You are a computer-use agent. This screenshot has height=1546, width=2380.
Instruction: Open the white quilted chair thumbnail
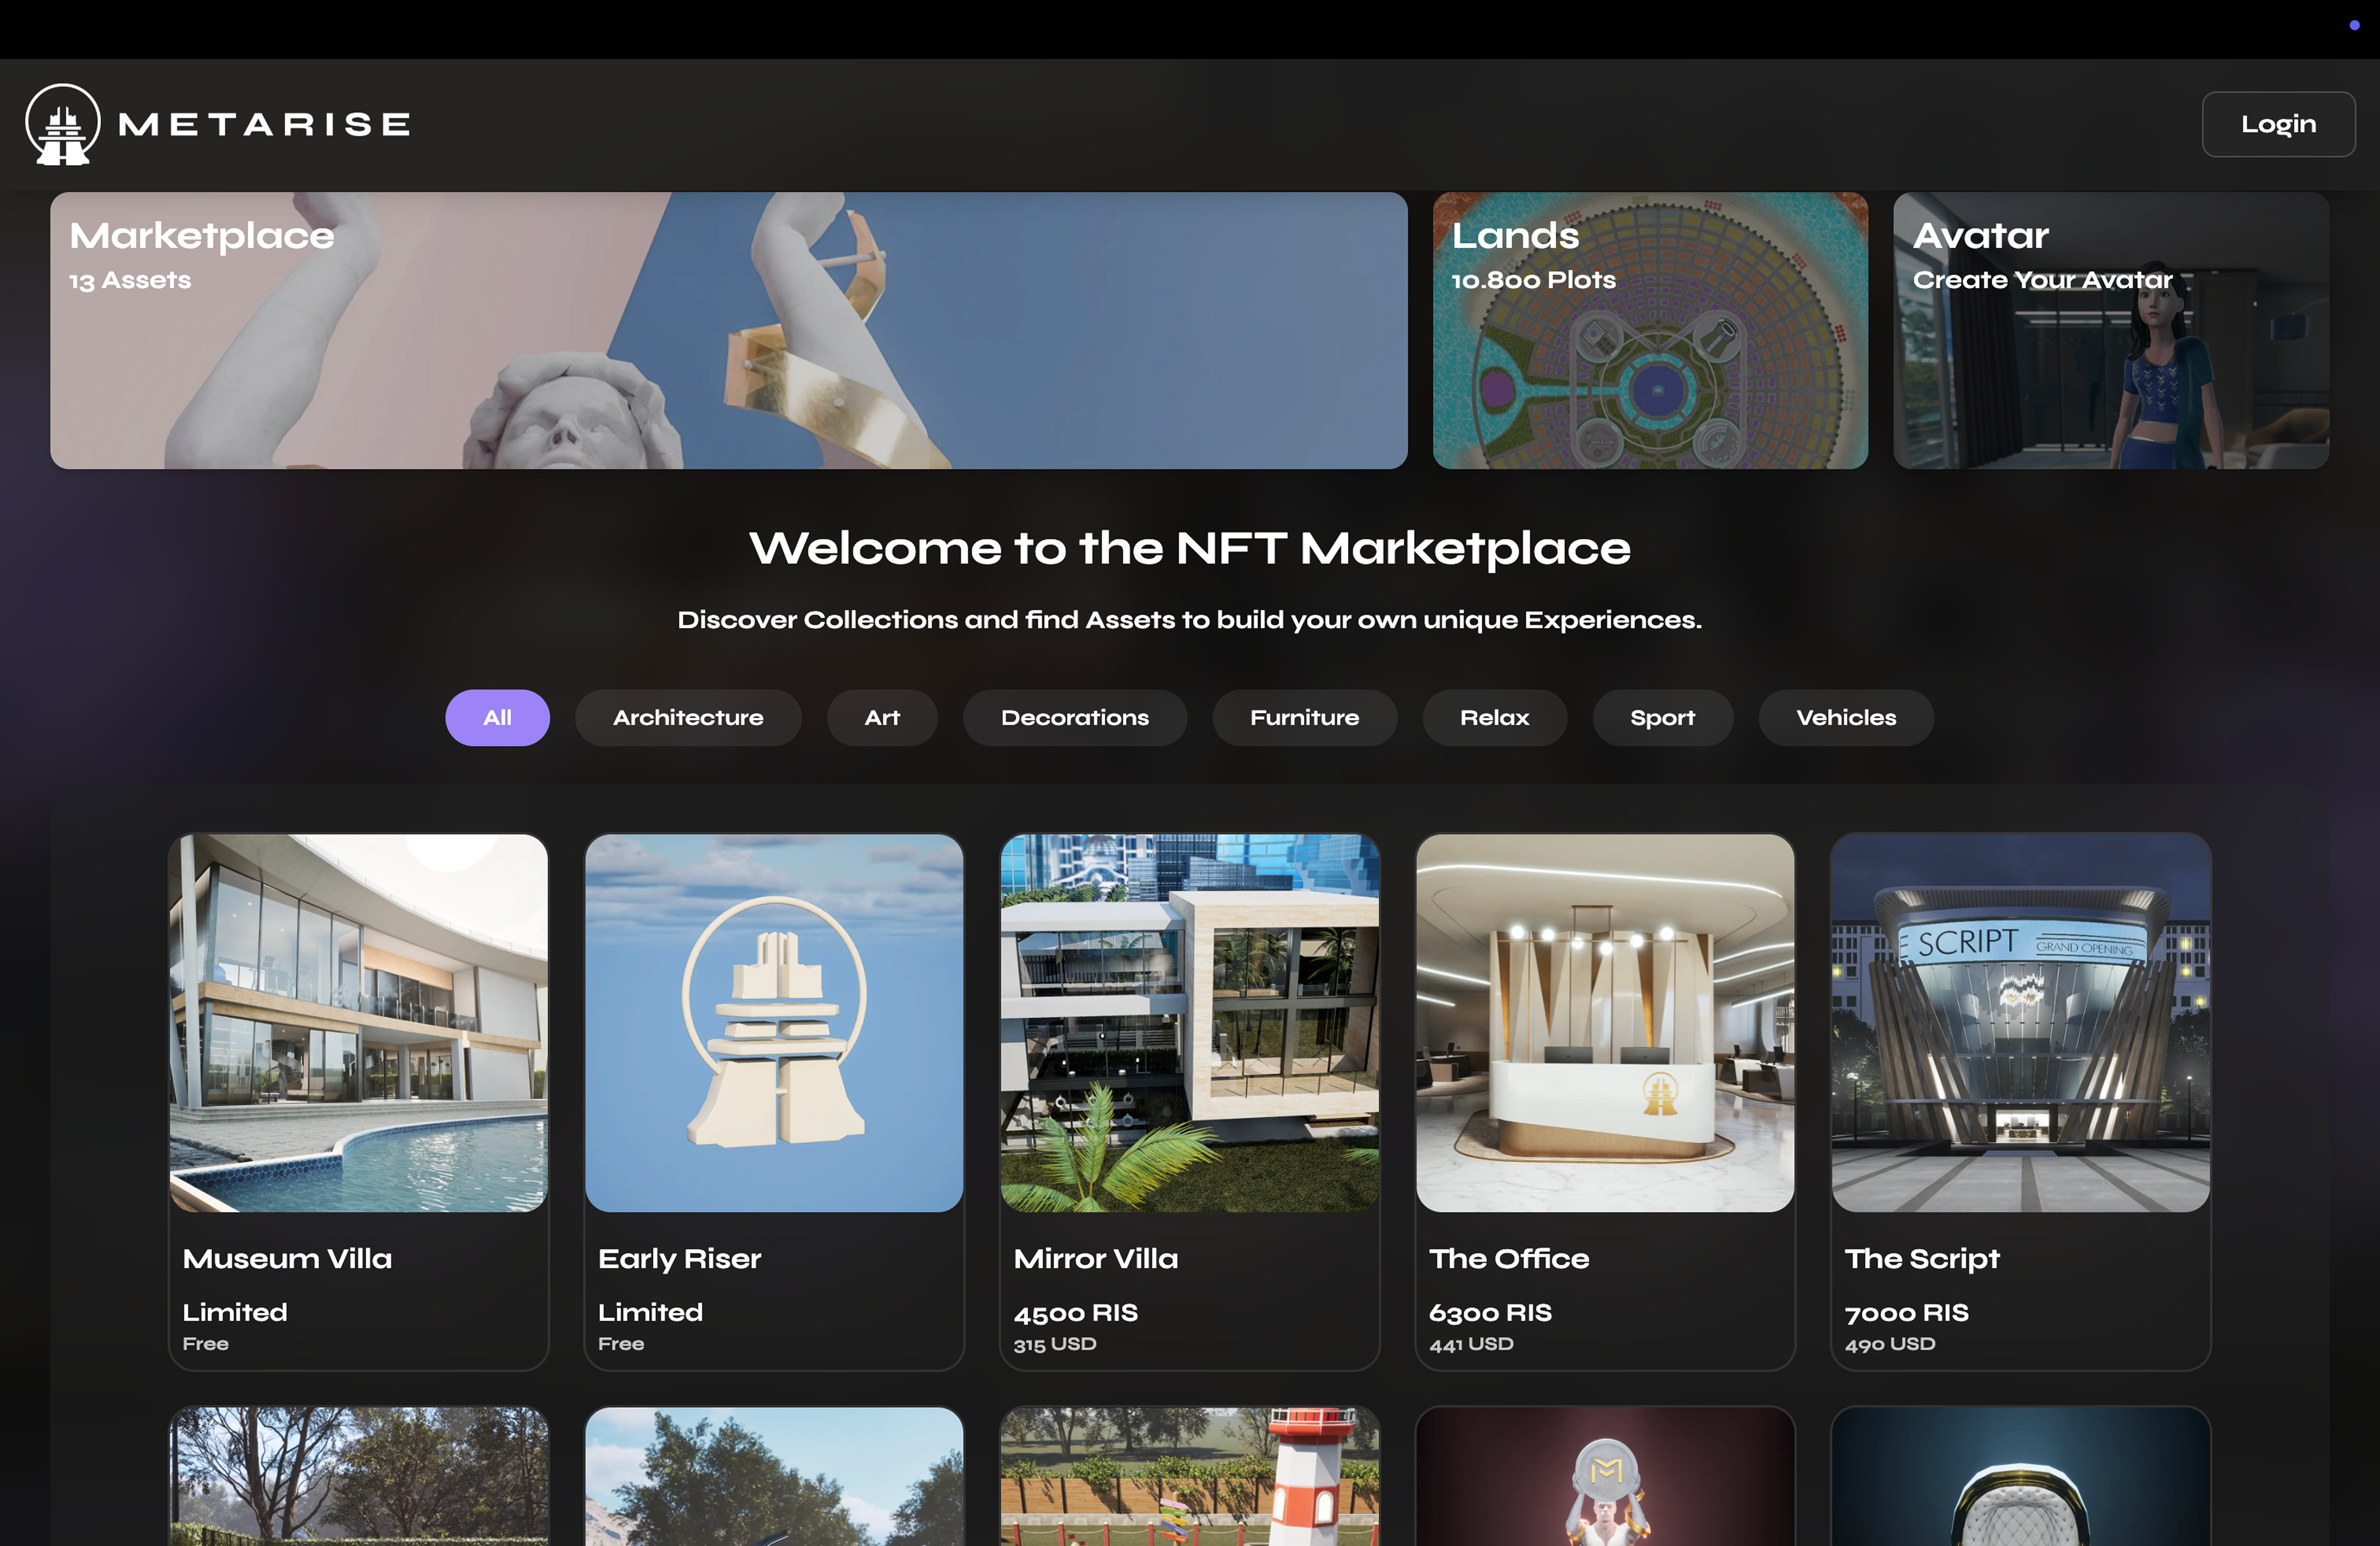point(2021,1477)
